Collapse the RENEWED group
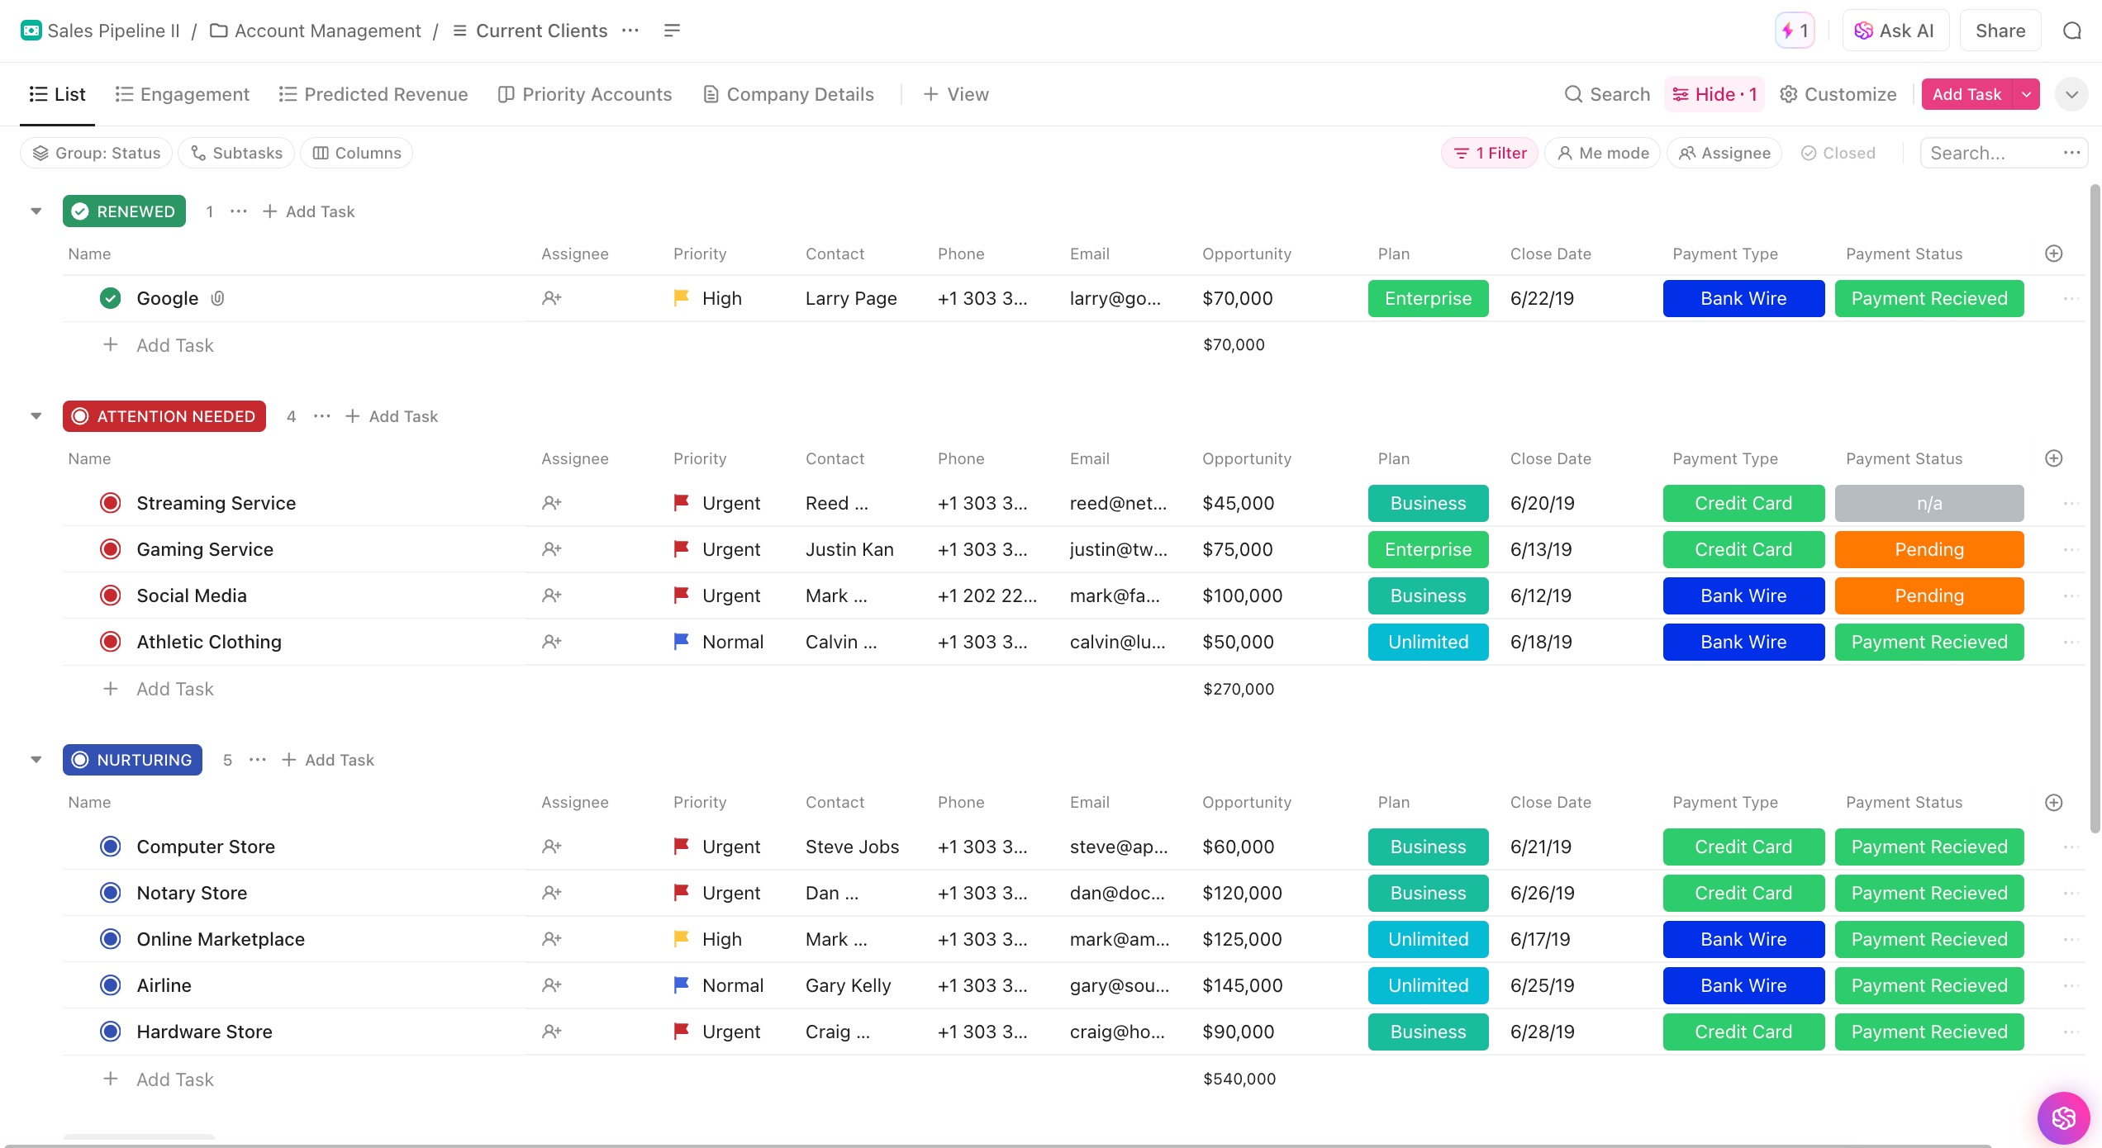The width and height of the screenshot is (2102, 1148). click(x=36, y=211)
